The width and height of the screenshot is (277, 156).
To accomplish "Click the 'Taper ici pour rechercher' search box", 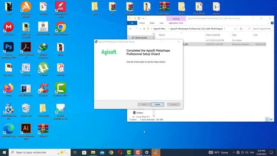I will [39, 152].
